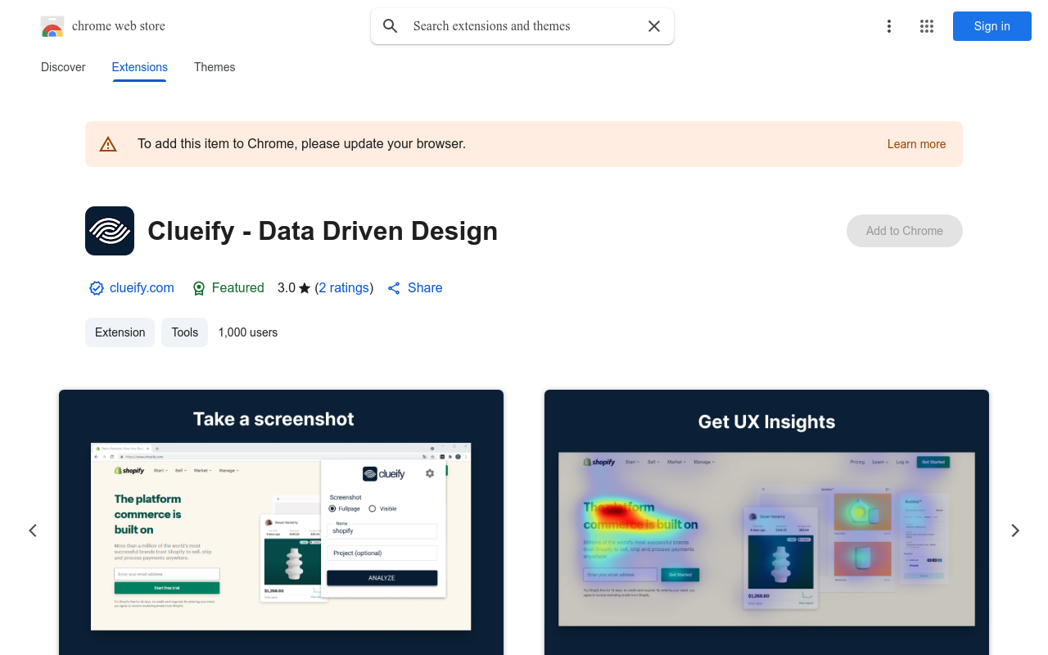This screenshot has height=655, width=1048.
Task: Click the chrome web store logo
Action: (x=52, y=25)
